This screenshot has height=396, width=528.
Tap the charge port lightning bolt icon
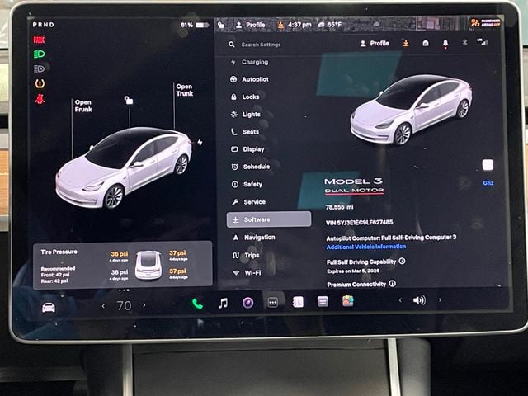200,142
